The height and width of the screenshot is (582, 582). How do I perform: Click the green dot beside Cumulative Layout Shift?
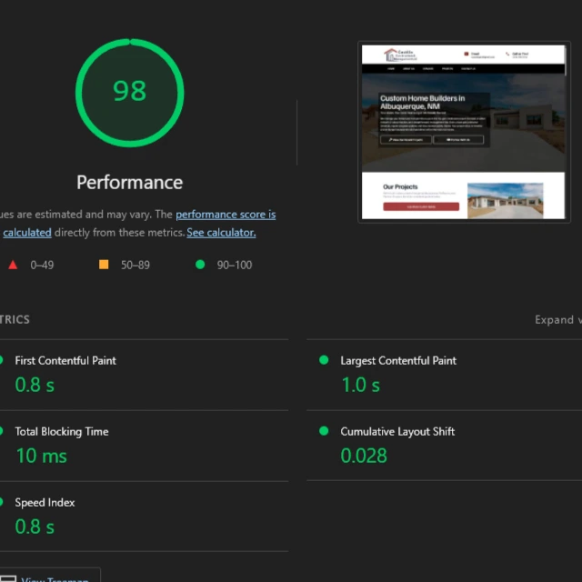[324, 431]
